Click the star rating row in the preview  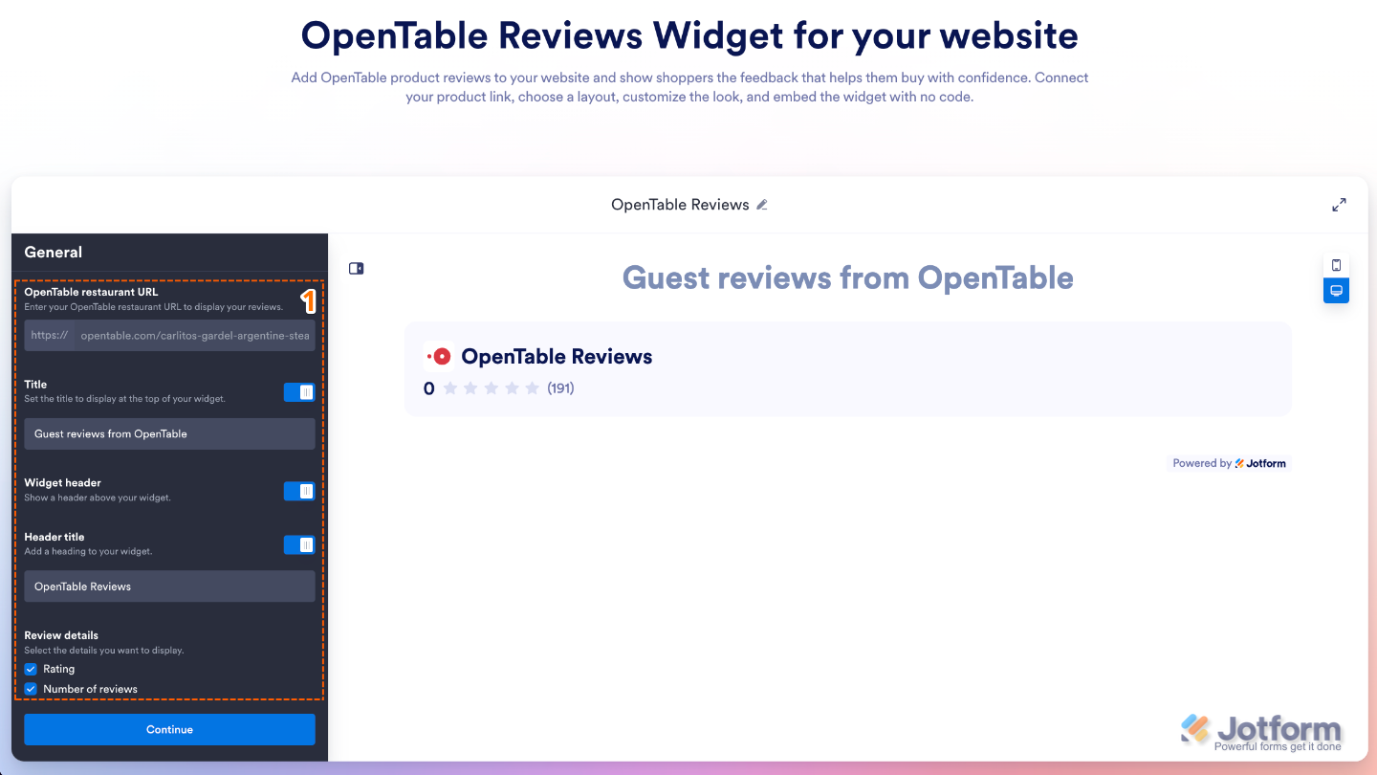pos(492,388)
